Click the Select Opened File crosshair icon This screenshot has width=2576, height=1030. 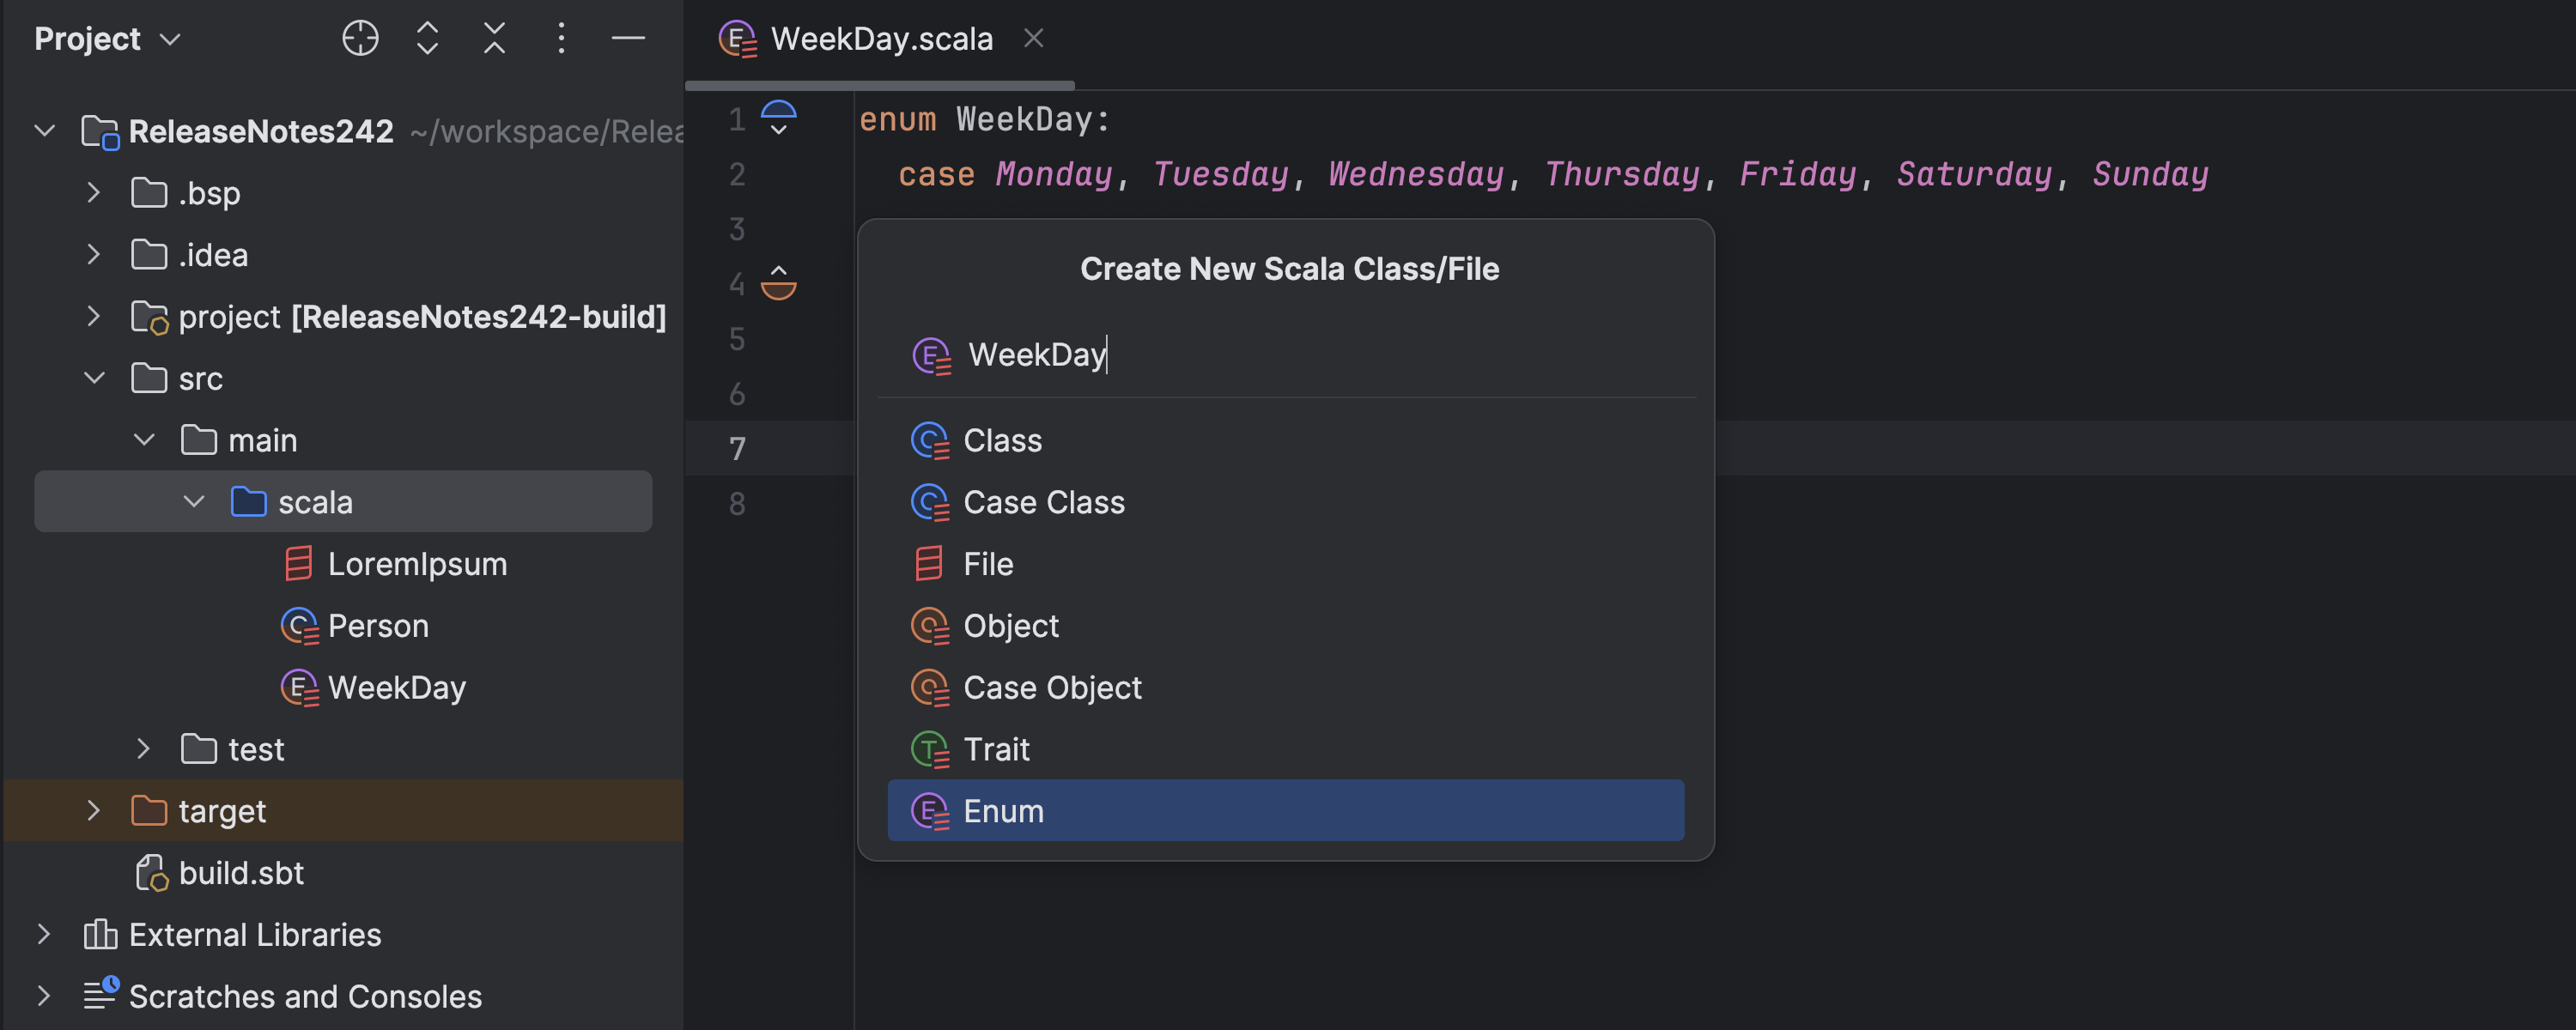tap(360, 38)
